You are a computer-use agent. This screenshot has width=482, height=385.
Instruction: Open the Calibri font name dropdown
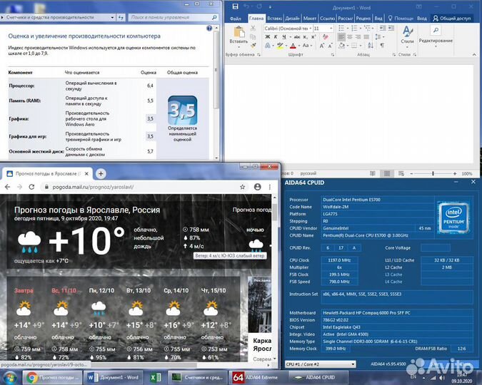(311, 29)
